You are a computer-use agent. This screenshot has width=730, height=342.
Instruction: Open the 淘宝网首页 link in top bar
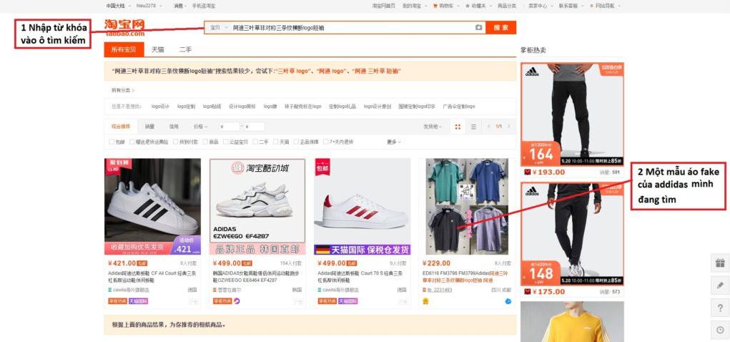click(384, 6)
